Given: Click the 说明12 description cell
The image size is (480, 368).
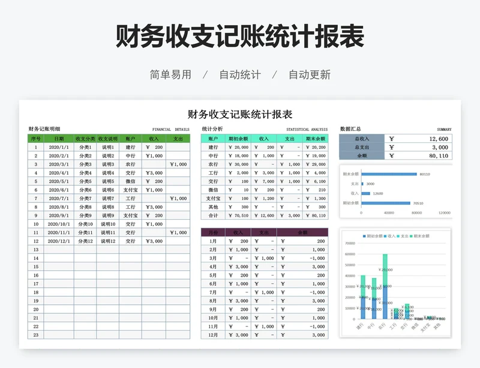Looking at the screenshot, I should point(108,241).
